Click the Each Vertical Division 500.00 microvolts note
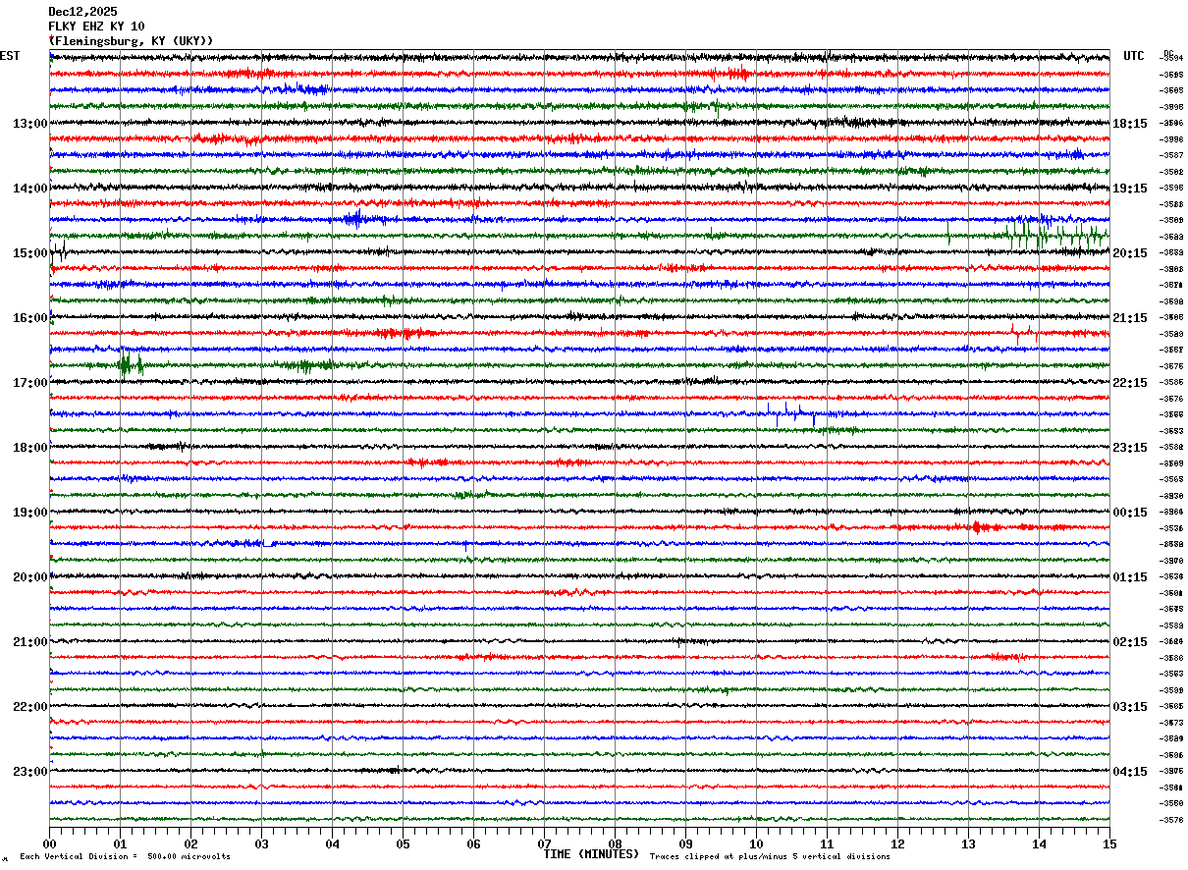1188x870 pixels. click(x=125, y=857)
